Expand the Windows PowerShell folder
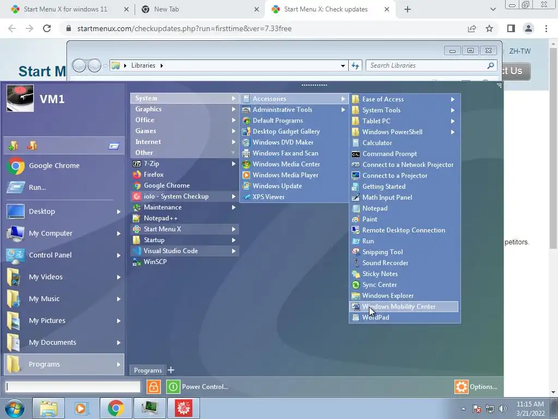 click(x=404, y=132)
